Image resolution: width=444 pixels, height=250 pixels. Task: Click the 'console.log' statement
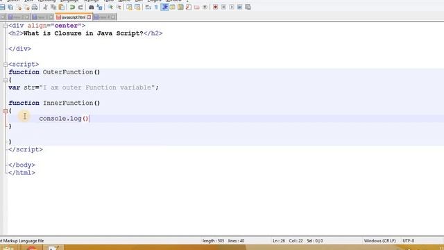point(60,119)
